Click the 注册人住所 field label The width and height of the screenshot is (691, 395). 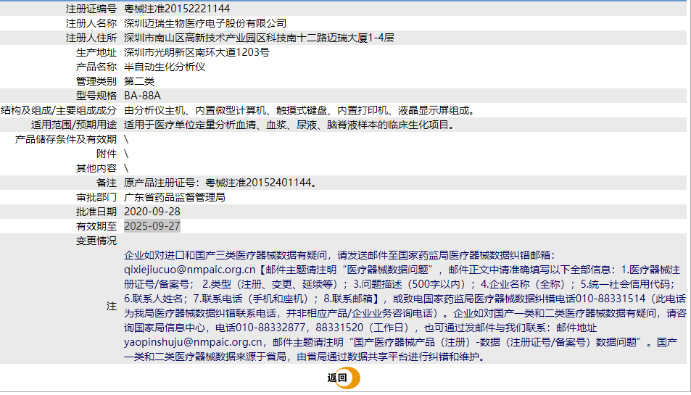pyautogui.click(x=91, y=38)
